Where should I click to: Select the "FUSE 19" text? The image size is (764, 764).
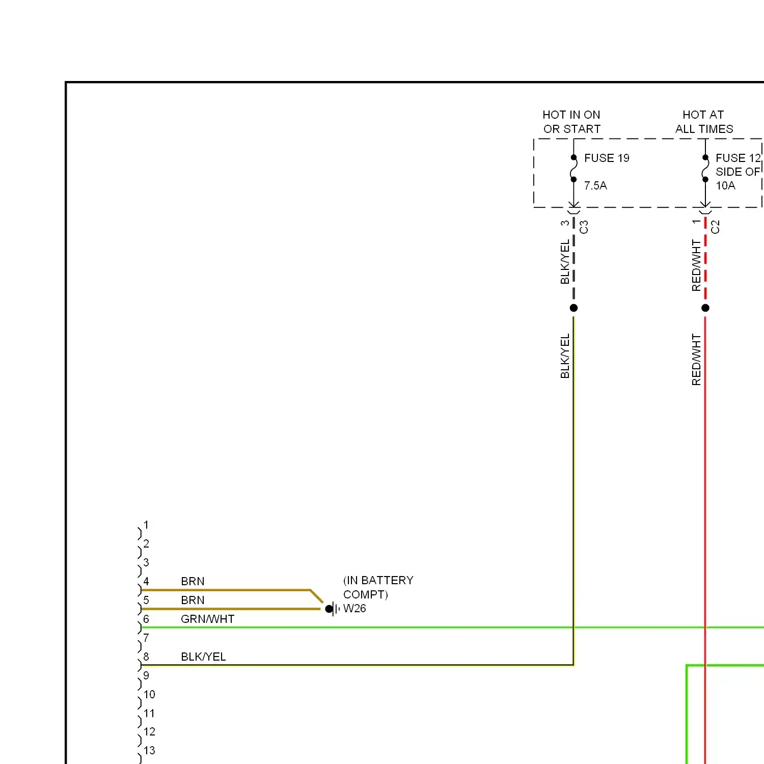tap(607, 158)
